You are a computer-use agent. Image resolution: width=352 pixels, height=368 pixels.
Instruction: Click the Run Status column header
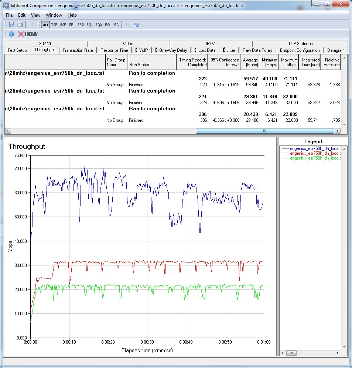point(152,62)
